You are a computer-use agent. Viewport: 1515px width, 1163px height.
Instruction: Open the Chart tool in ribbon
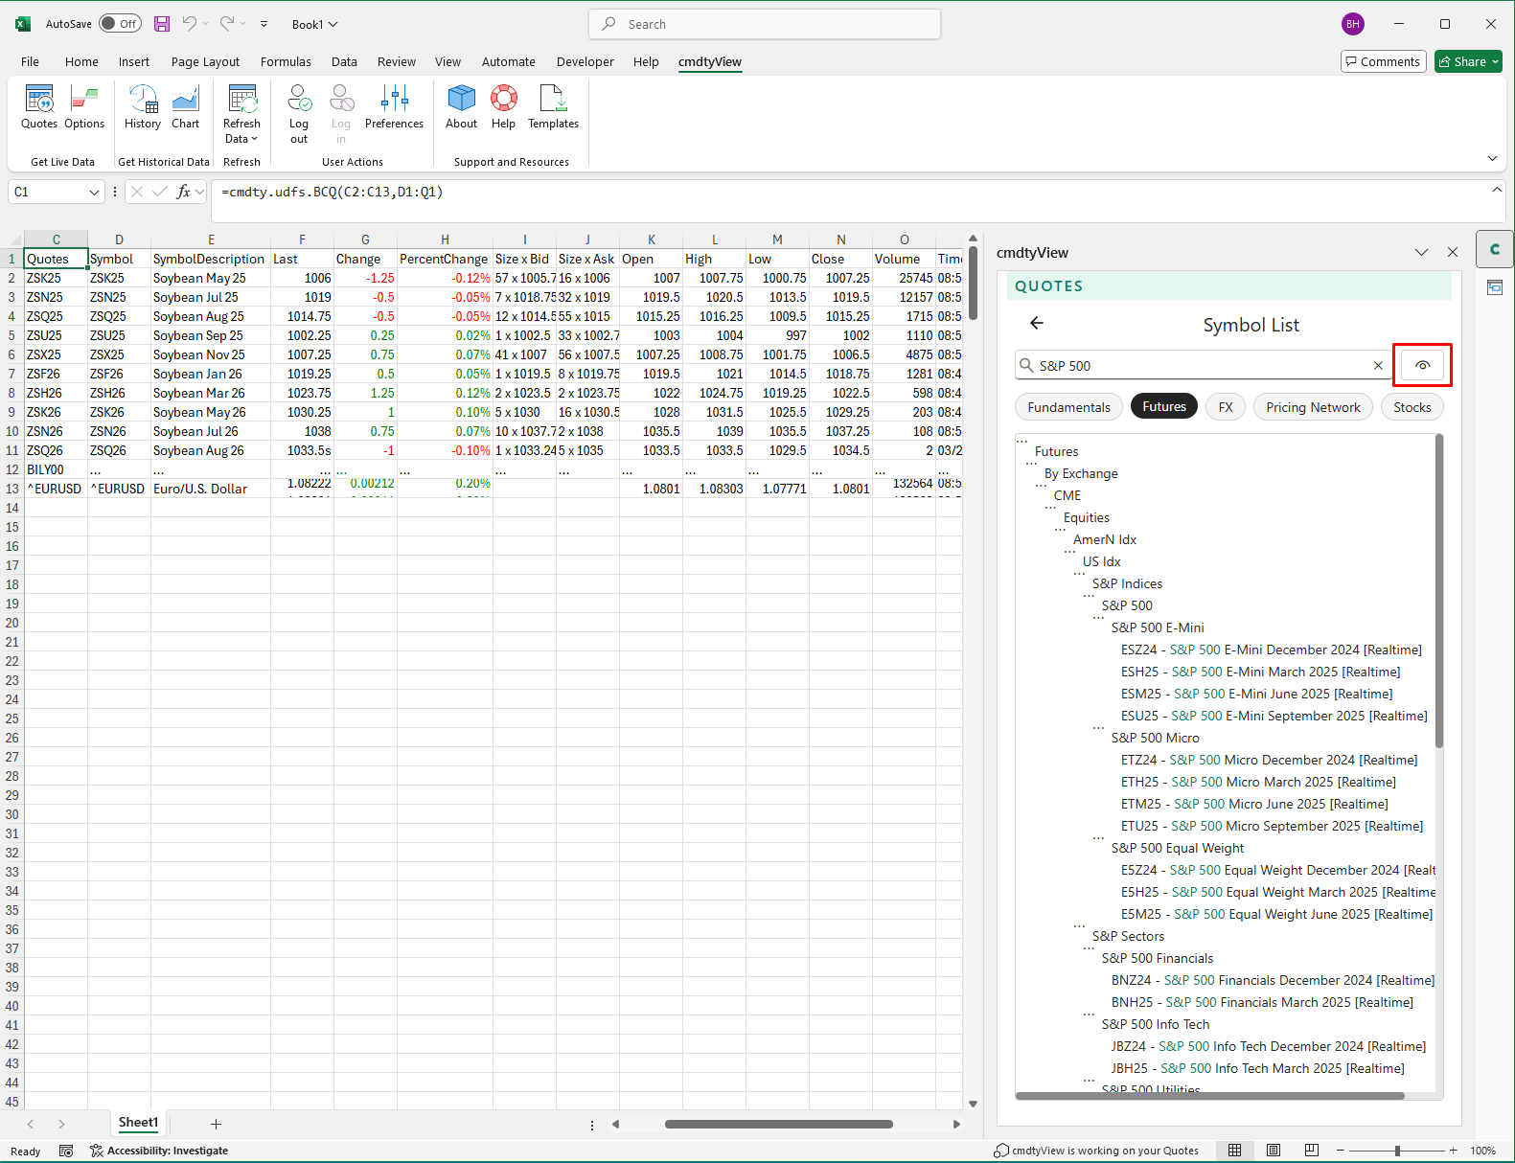tap(185, 107)
